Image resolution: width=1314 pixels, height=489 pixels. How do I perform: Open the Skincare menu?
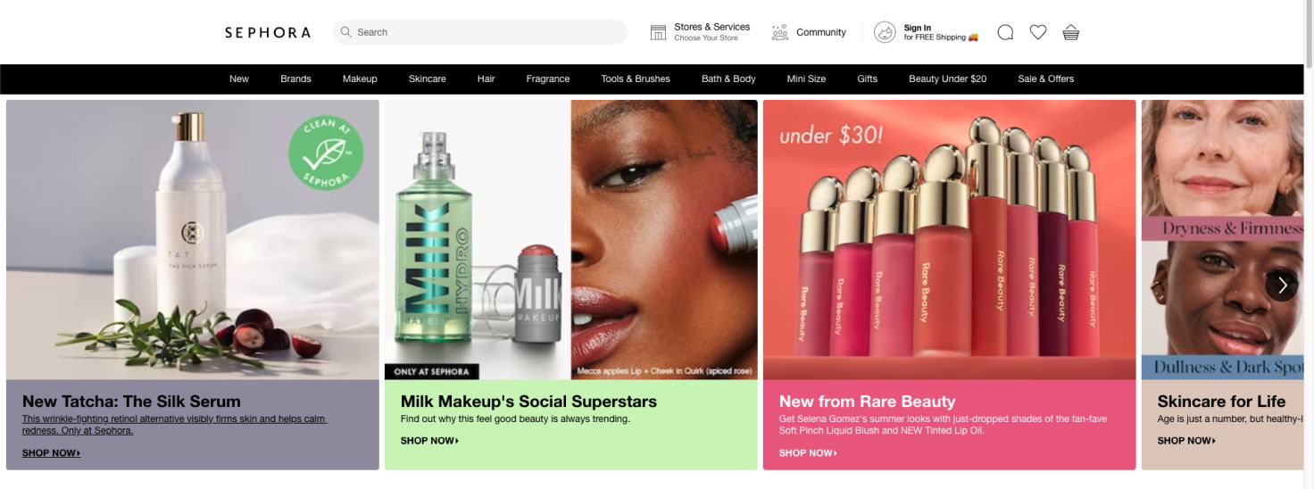(427, 79)
